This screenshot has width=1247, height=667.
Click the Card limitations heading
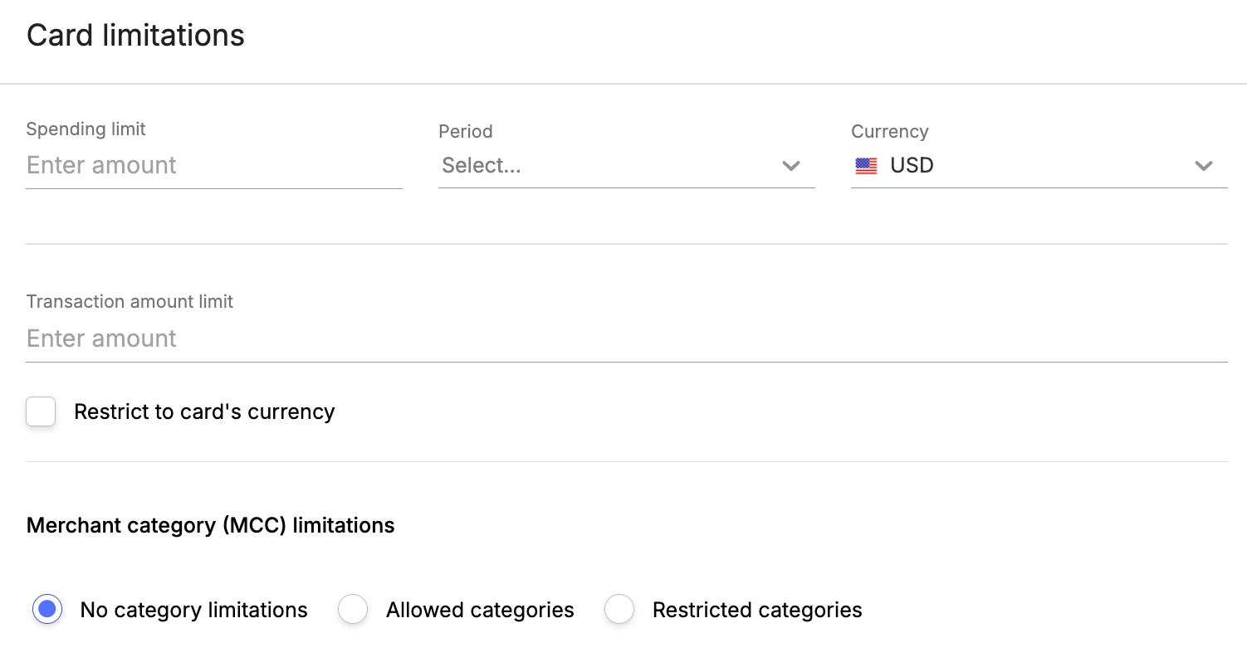(135, 36)
